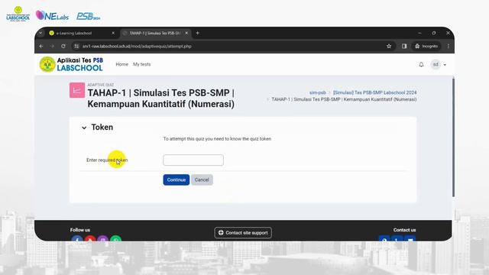Bookmark this page with the star icon
This screenshot has width=489, height=275.
[x=389, y=46]
